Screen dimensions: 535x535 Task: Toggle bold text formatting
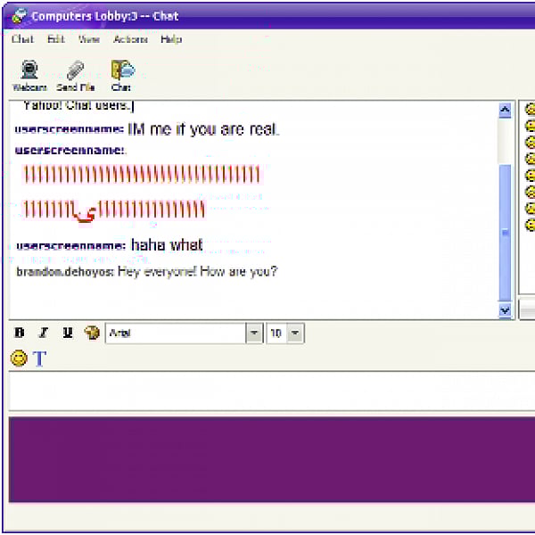20,333
